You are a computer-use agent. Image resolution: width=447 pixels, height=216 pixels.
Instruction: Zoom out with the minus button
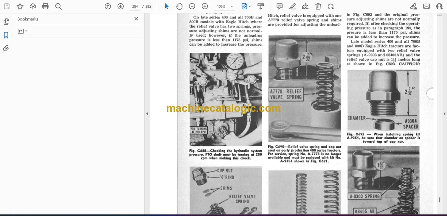click(192, 6)
